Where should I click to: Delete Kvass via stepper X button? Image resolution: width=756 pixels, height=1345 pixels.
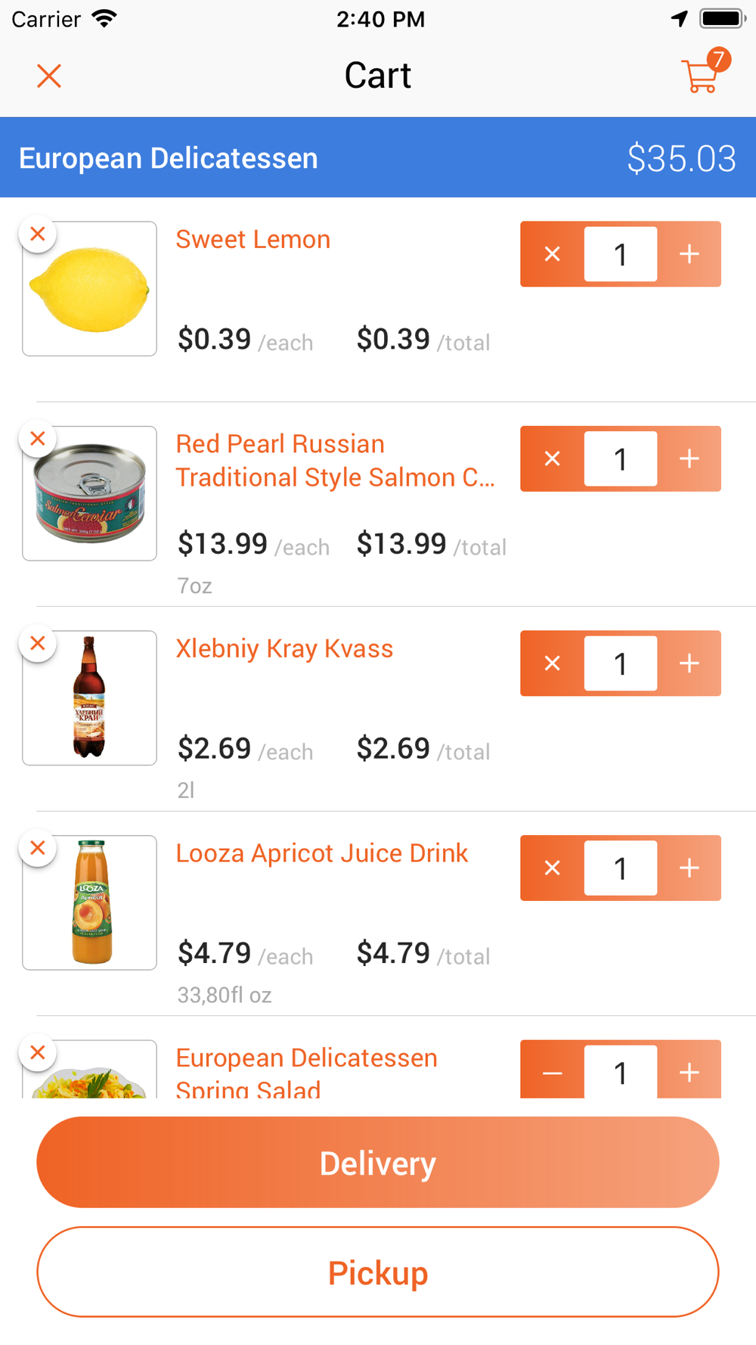pyautogui.click(x=553, y=663)
